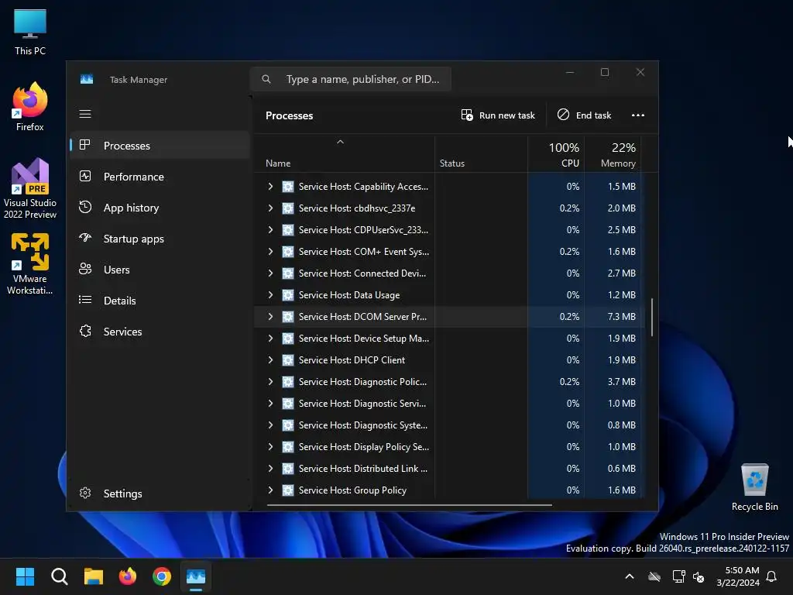Click the gear icon of Service Host: Group Policy
793x595 pixels.
click(x=288, y=490)
